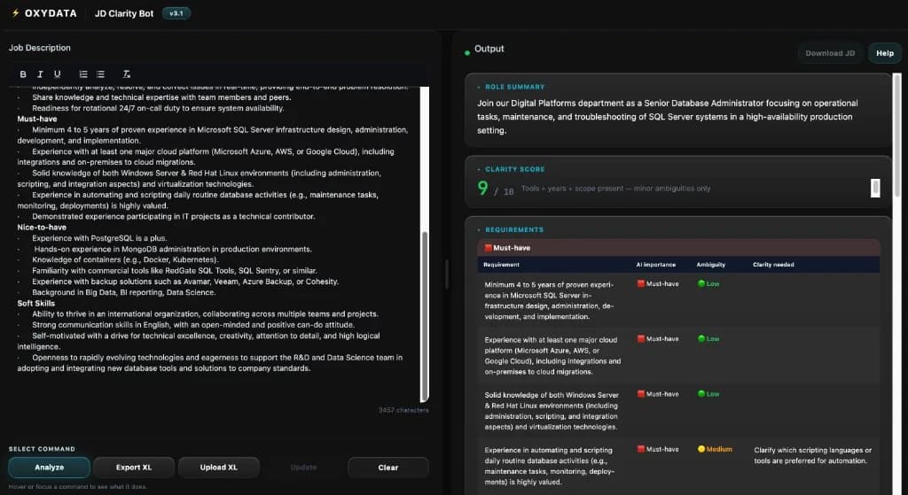908x495 pixels.
Task: Click Medium ambiguity tag on automating row
Action: click(x=715, y=449)
